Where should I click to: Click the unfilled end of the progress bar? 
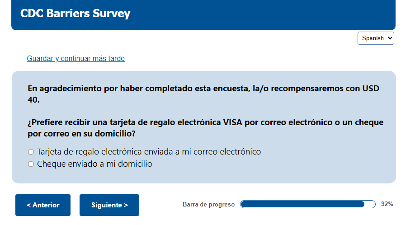[x=370, y=204]
